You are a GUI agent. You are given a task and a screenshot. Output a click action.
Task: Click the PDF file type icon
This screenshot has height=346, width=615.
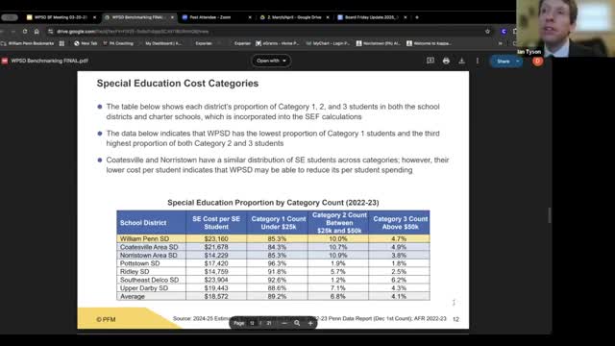5,61
